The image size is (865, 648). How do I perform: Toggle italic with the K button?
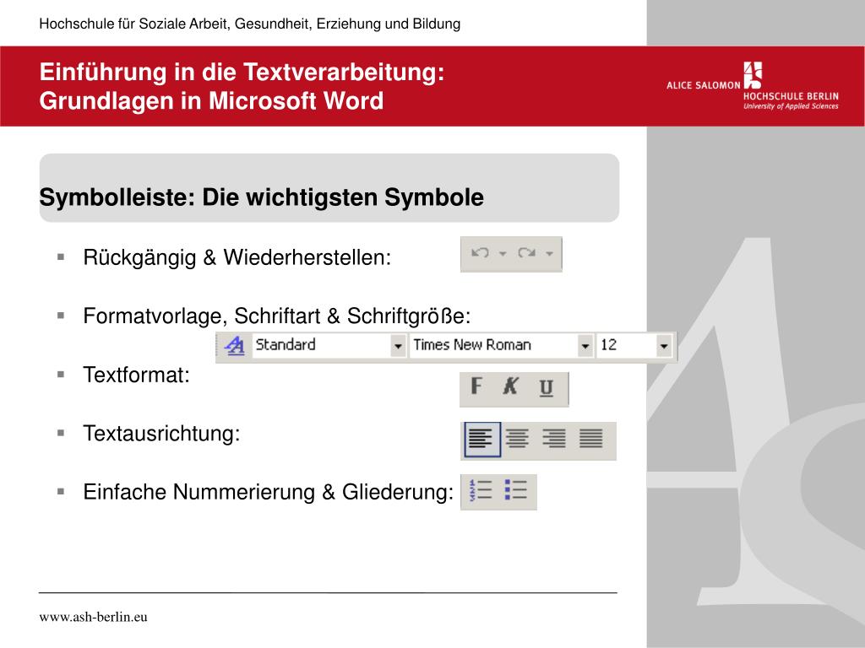pyautogui.click(x=510, y=386)
